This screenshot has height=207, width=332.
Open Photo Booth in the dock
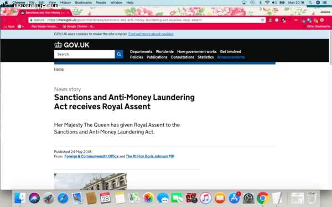pos(191,198)
